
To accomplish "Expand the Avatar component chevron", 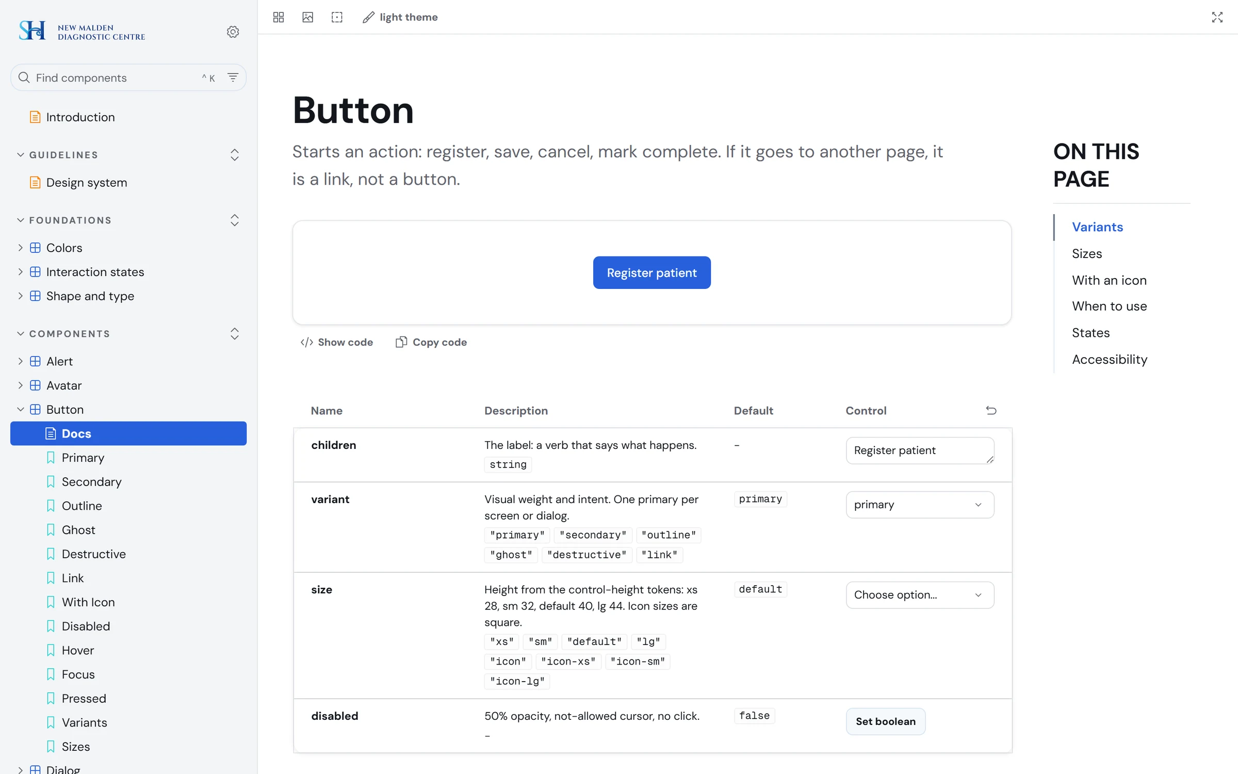I will 21,385.
